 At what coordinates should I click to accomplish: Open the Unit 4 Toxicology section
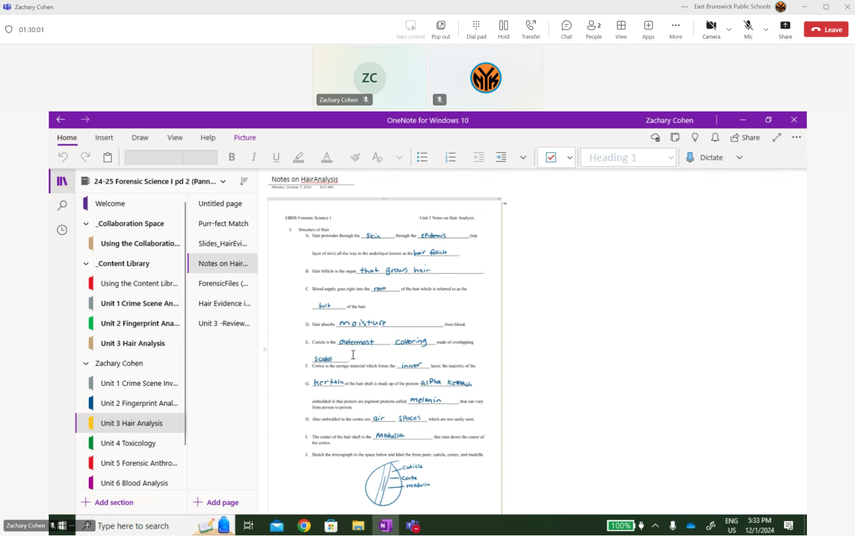[x=128, y=443]
